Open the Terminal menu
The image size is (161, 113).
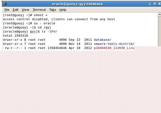[x=39, y=10]
